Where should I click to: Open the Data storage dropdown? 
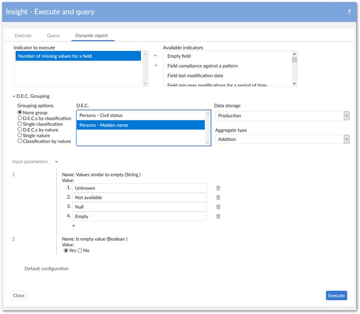pyautogui.click(x=282, y=116)
